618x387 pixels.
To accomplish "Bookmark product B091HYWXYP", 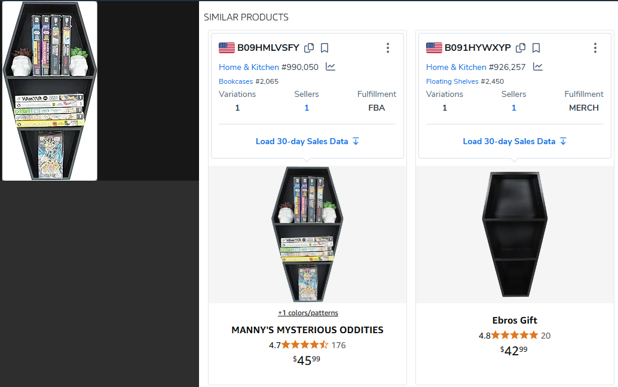I will pyautogui.click(x=536, y=48).
